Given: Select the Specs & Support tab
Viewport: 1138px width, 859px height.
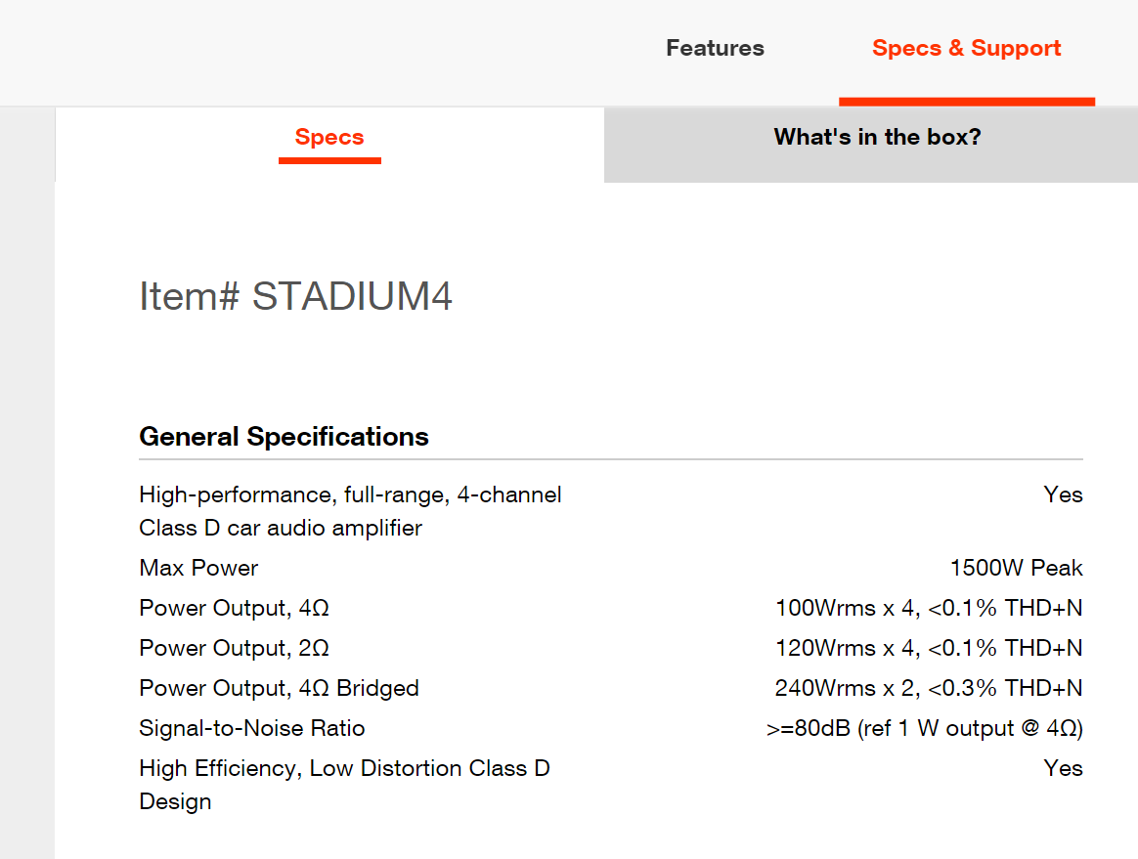Looking at the screenshot, I should click(966, 49).
